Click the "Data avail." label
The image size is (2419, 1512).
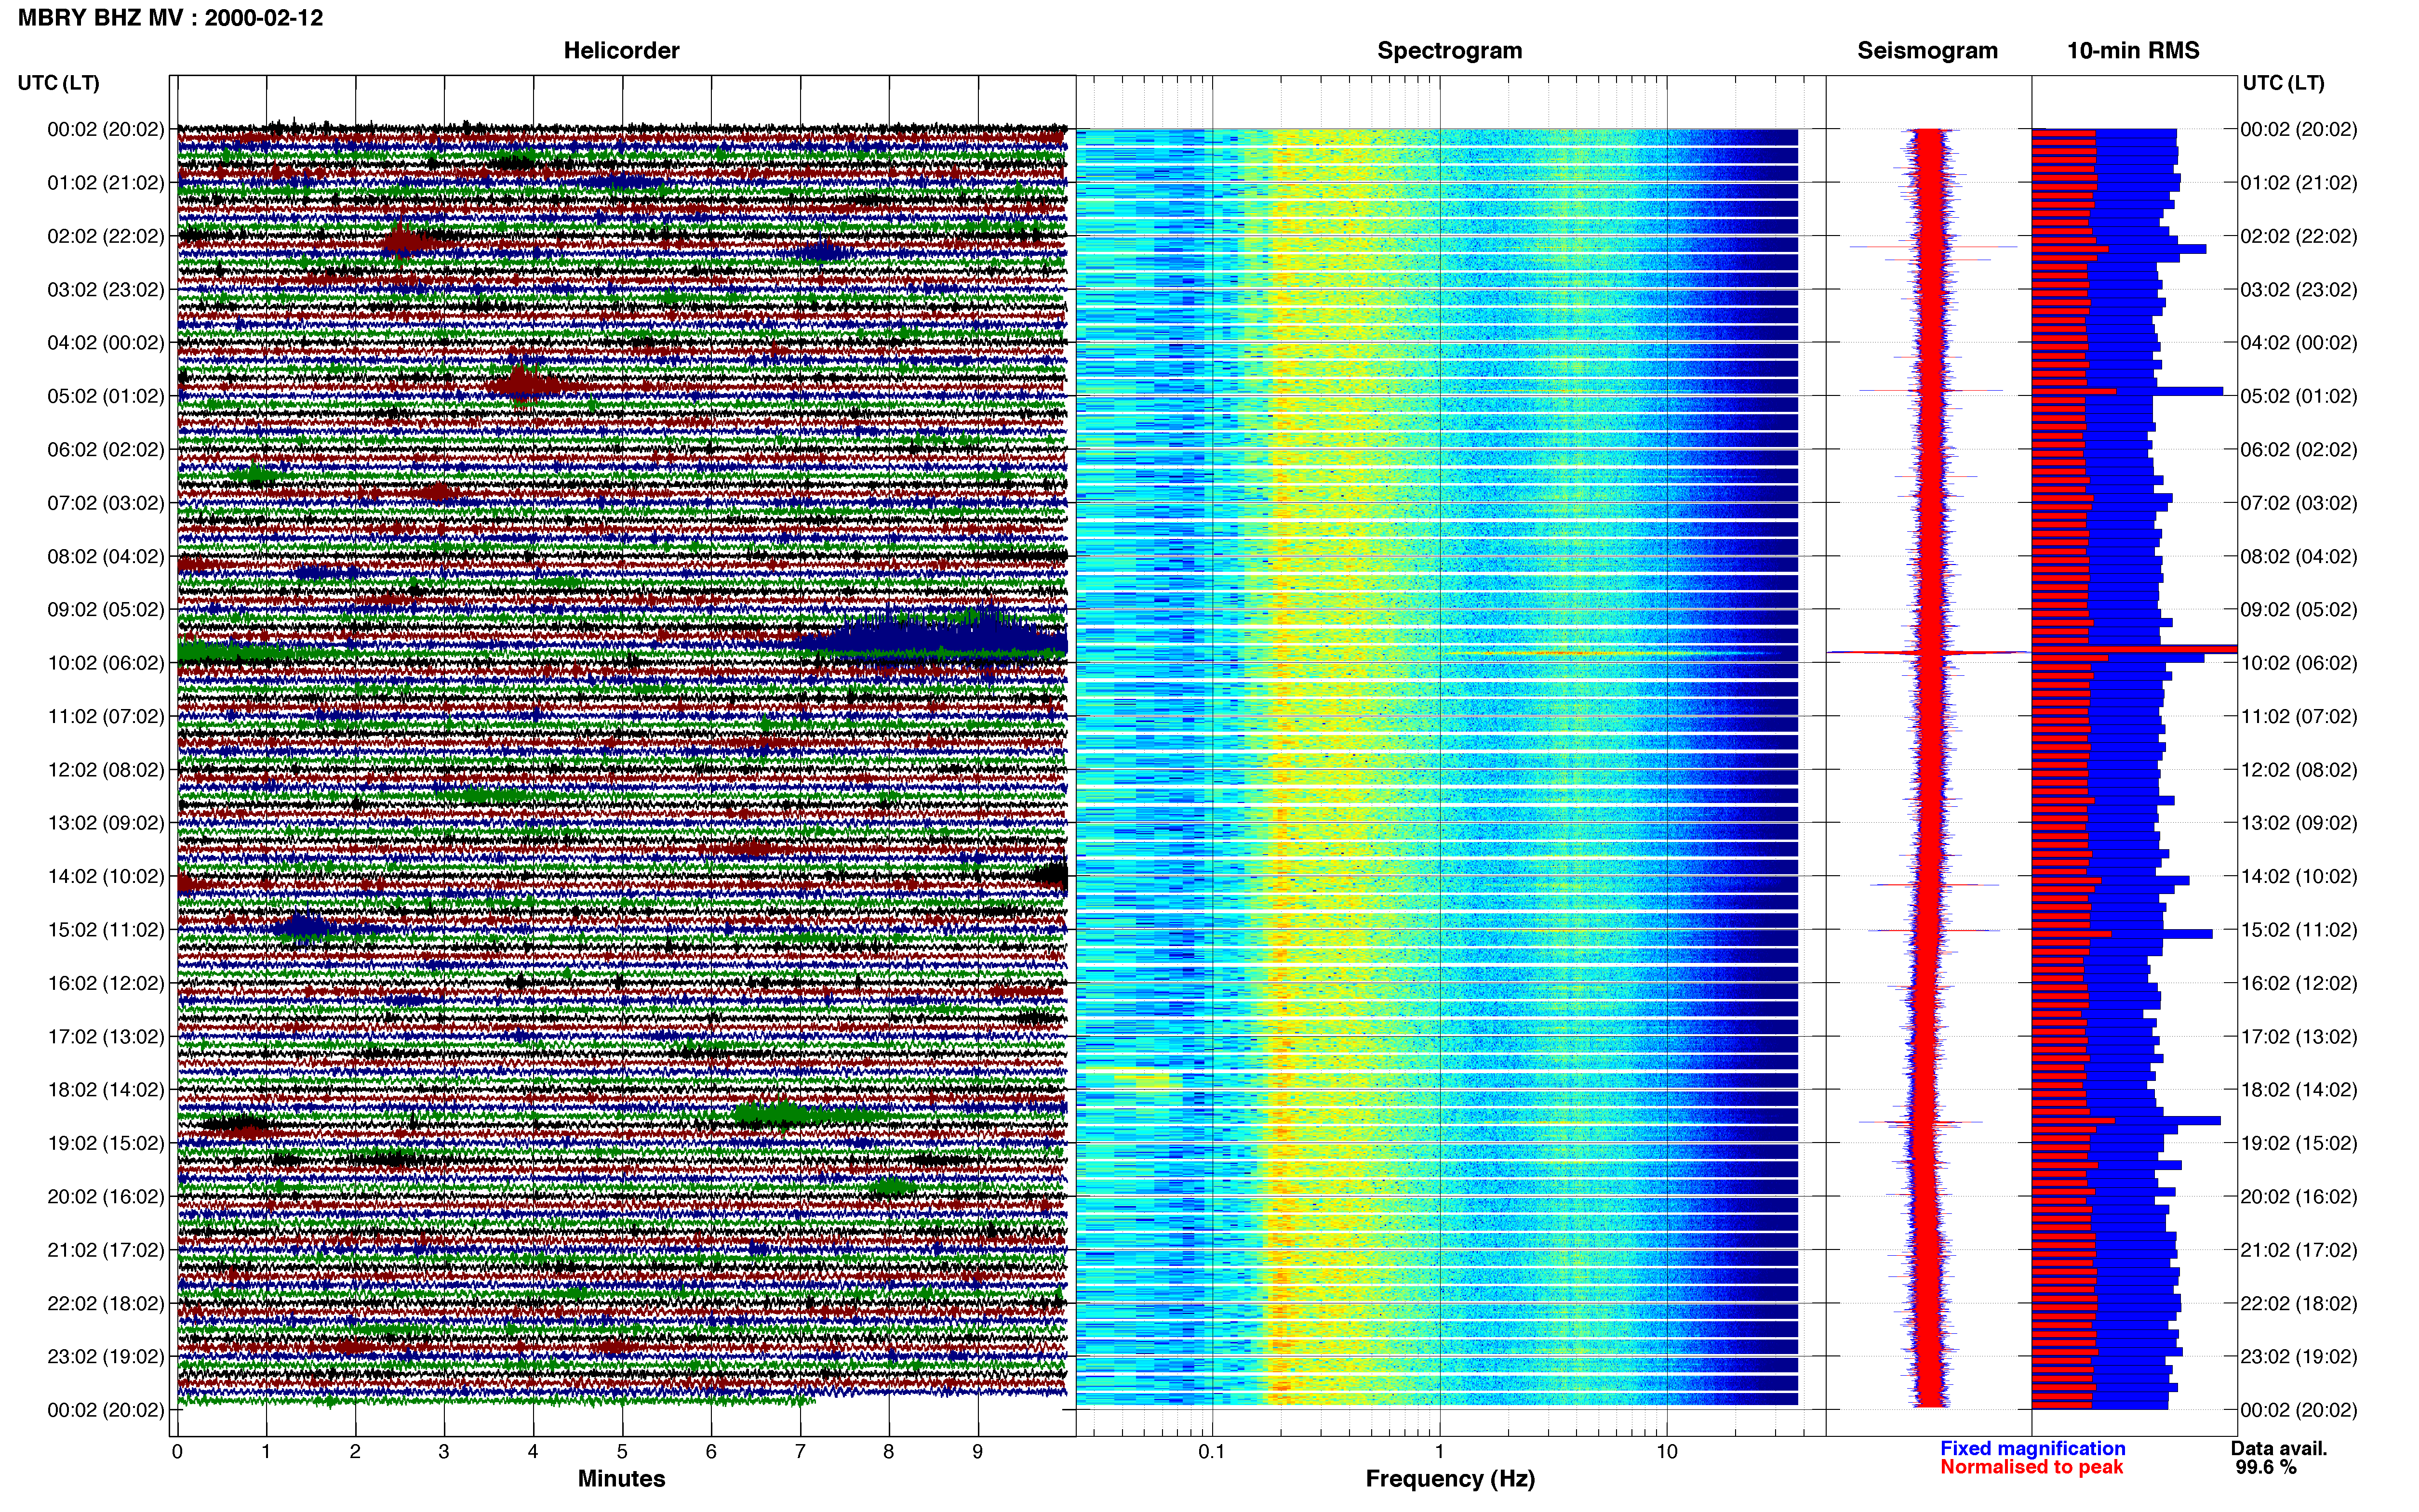pyautogui.click(x=2279, y=1448)
